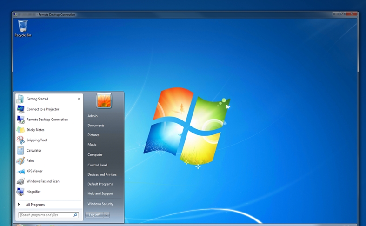Launch the Snipping Tool scissors icon

20,140
